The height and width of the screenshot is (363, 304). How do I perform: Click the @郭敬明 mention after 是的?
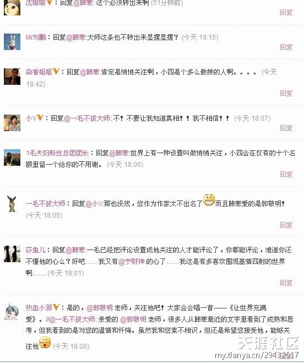[100, 308]
